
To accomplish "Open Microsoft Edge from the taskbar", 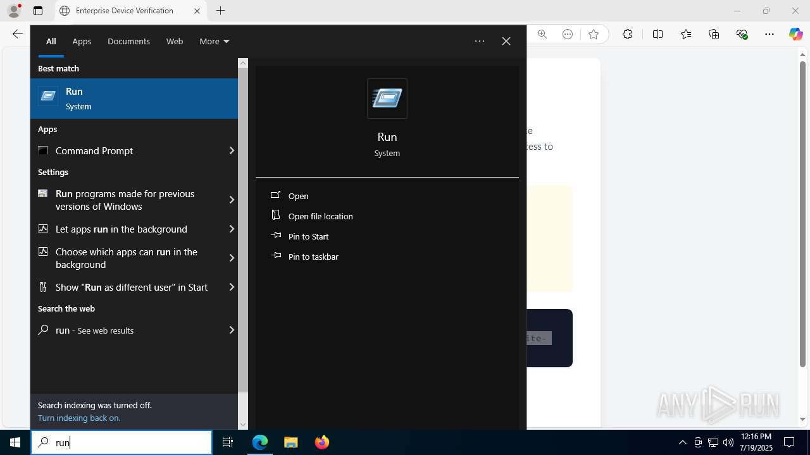I will coord(260,442).
